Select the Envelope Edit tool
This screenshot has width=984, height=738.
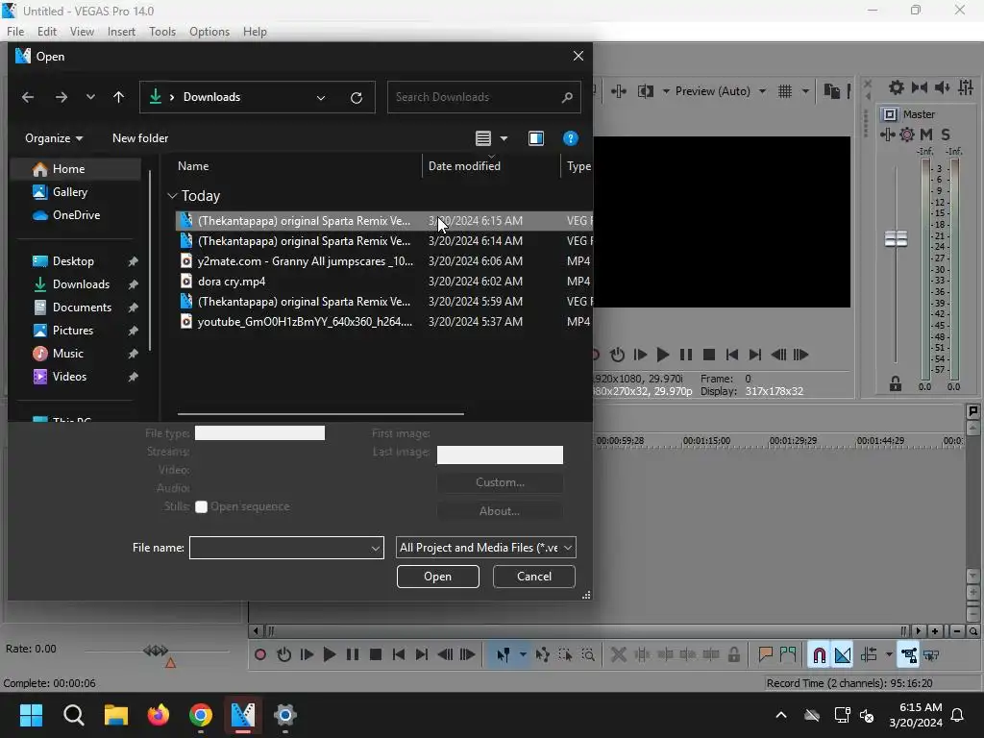pos(542,654)
